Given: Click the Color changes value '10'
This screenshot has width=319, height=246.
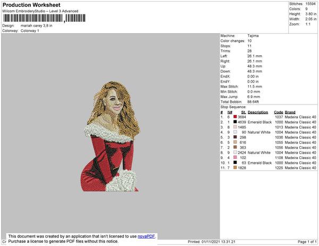Looking at the screenshot, I should point(249,41).
